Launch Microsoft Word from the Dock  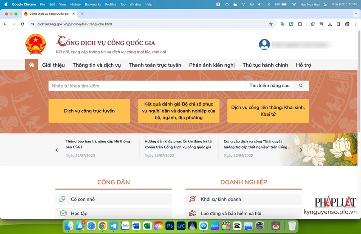(136, 226)
